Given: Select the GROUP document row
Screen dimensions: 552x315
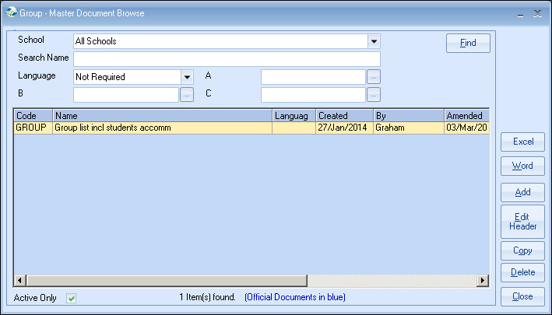Looking at the screenshot, I should pos(162,128).
